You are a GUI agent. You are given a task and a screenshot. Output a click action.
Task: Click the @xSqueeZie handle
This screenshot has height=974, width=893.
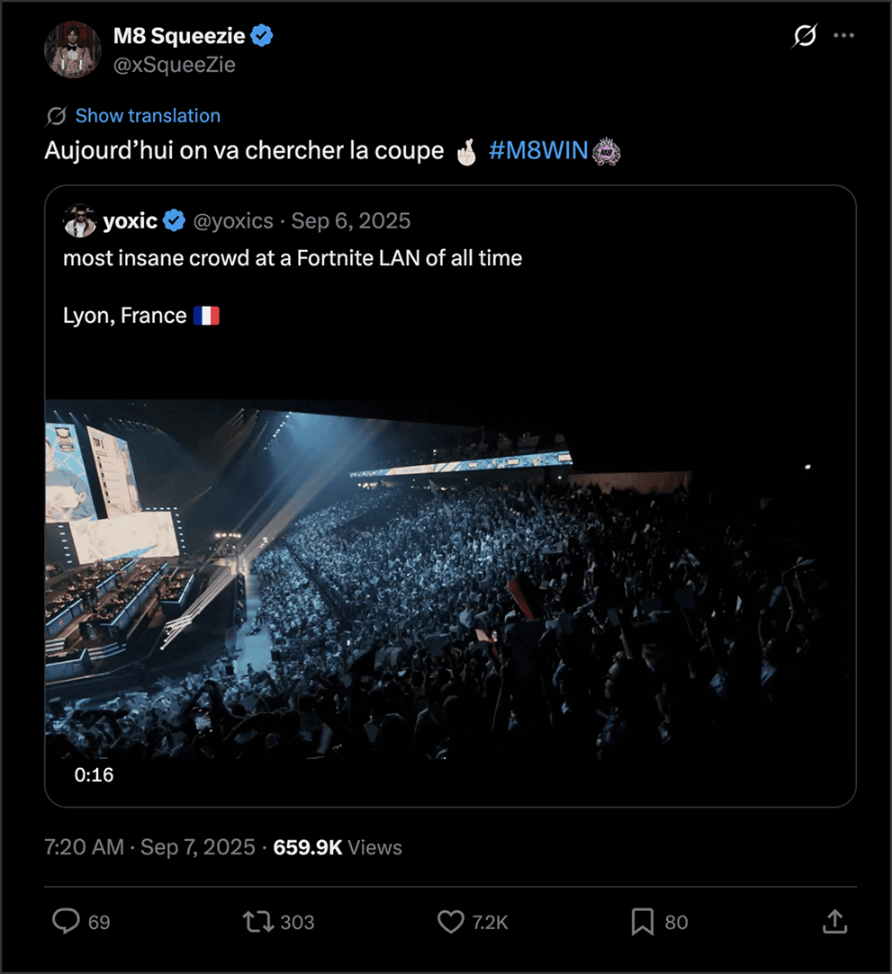174,65
